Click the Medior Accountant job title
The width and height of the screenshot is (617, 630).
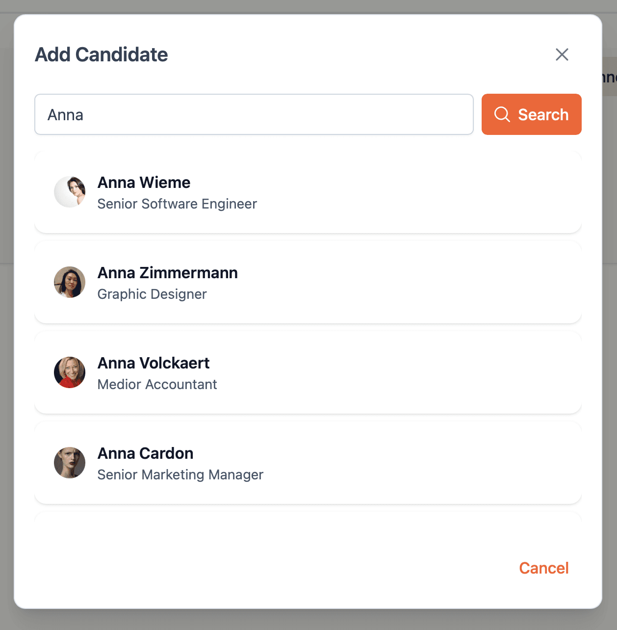(157, 384)
